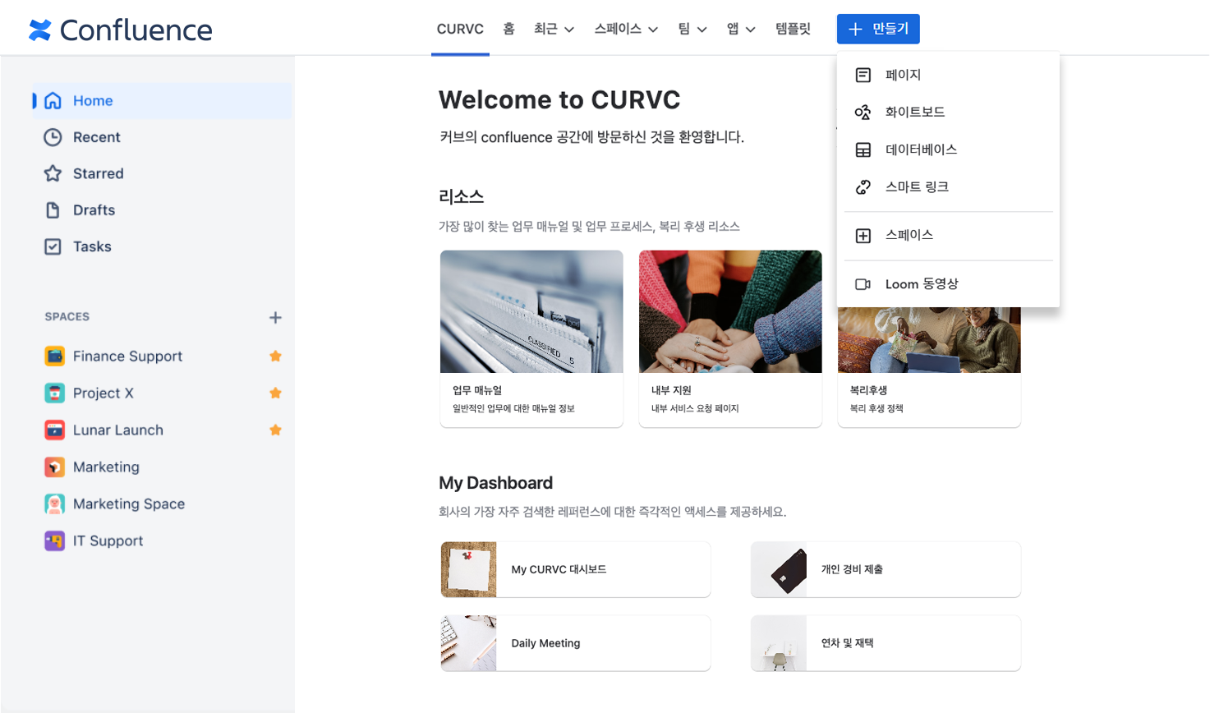Click the blue 만들기 create button
Image resolution: width=1210 pixels, height=713 pixels.
(x=878, y=29)
